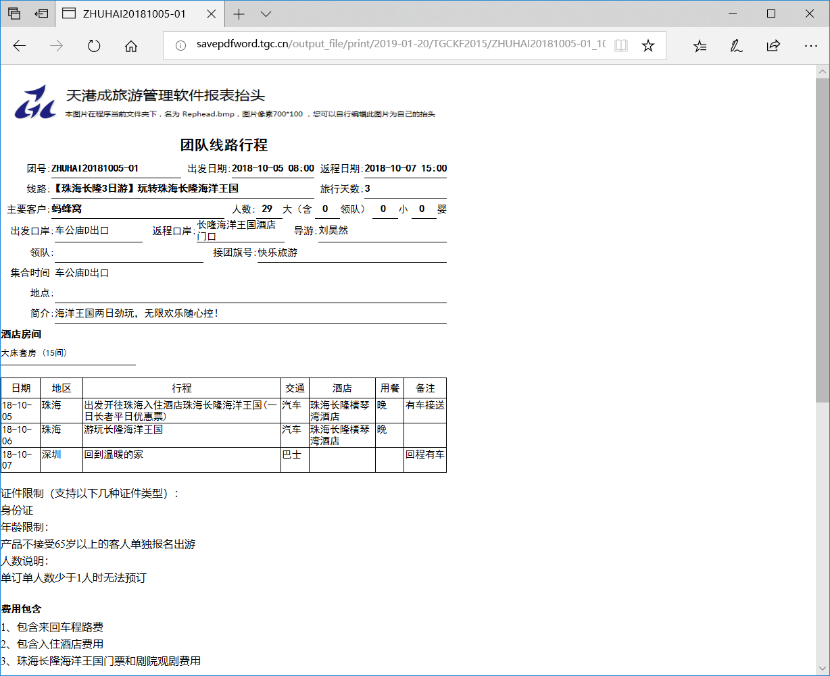Click 大床套房 (15间) room entry

point(34,353)
